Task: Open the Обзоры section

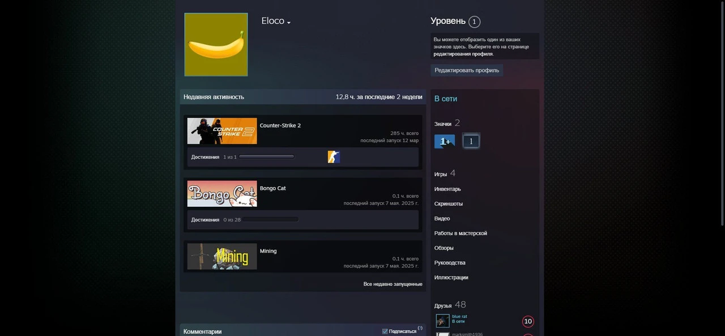Action: point(444,248)
